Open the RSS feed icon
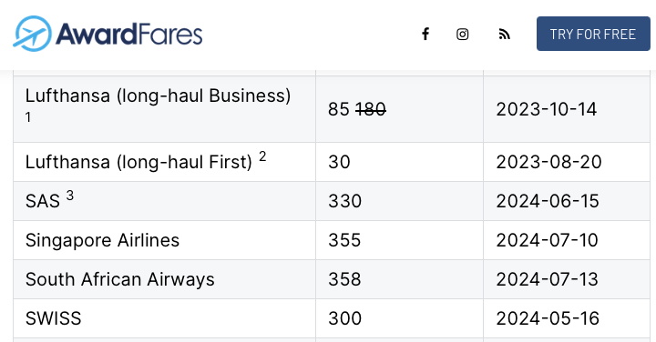 (505, 35)
